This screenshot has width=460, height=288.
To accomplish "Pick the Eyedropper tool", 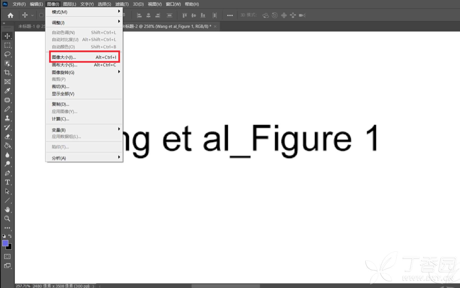I will 7,91.
